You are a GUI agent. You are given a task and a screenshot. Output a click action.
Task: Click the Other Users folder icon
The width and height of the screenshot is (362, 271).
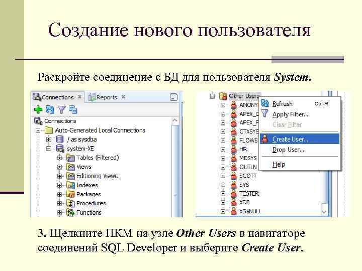click(223, 96)
